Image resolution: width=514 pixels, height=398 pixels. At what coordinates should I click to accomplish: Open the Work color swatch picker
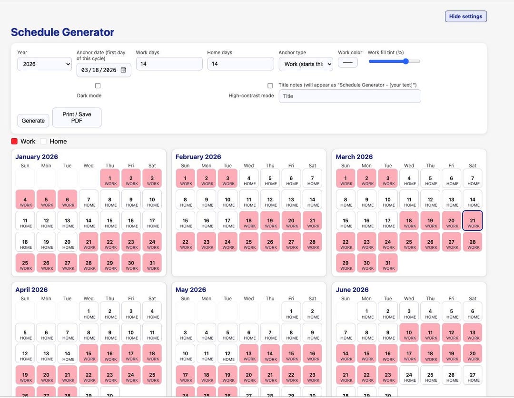(348, 63)
